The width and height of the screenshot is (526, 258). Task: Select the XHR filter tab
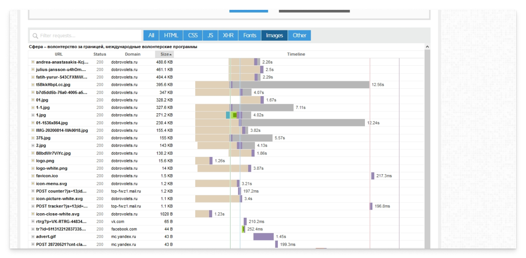pos(228,35)
